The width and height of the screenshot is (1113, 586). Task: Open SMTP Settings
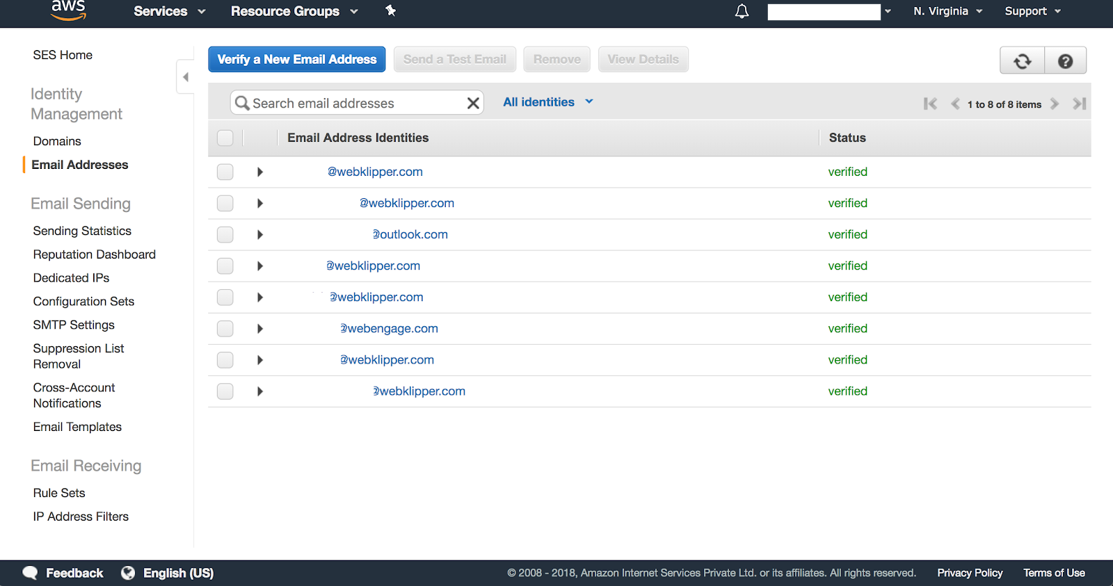[74, 325]
